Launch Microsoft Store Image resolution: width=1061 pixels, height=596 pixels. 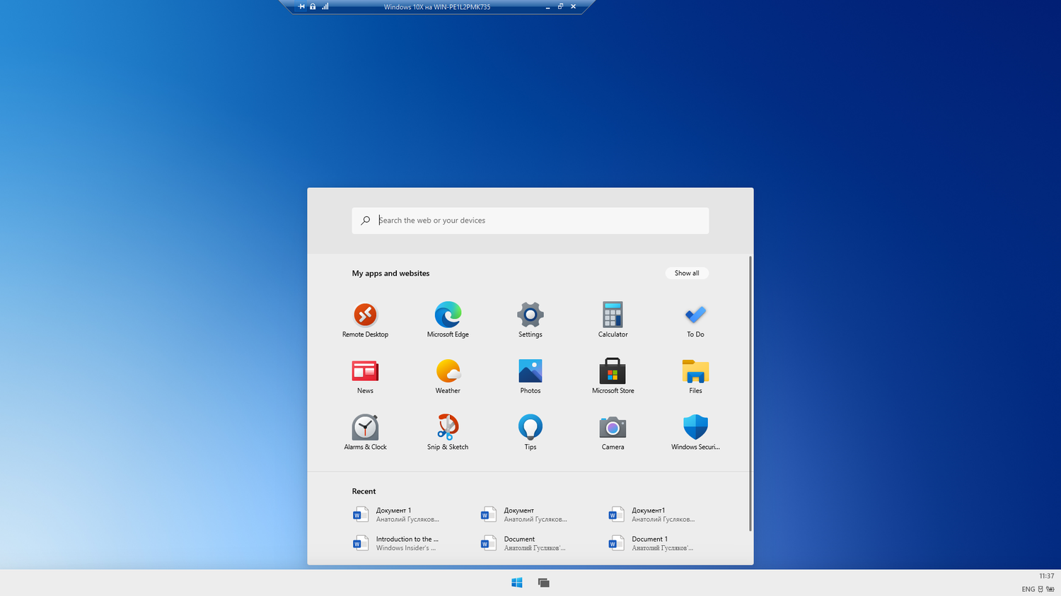pyautogui.click(x=613, y=376)
